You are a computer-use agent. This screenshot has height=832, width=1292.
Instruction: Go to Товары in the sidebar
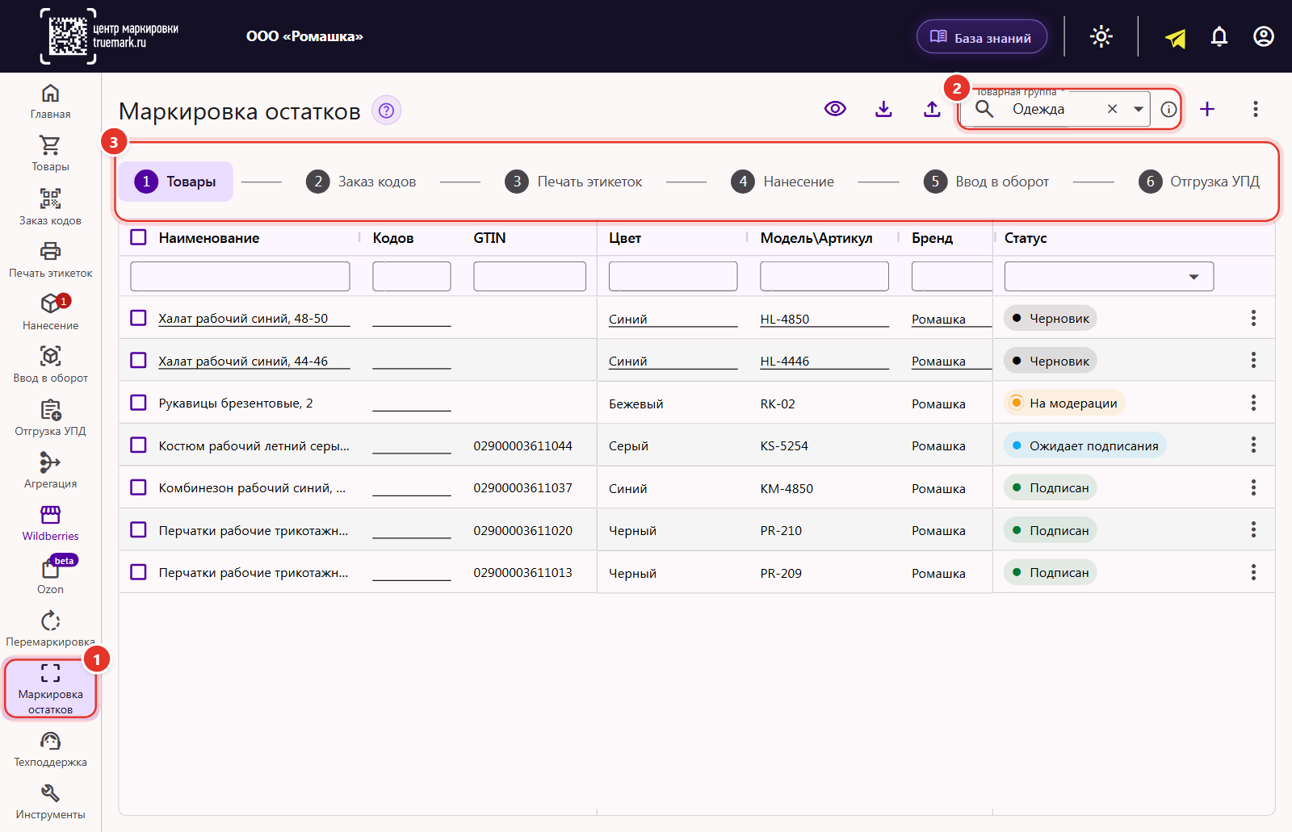click(50, 153)
